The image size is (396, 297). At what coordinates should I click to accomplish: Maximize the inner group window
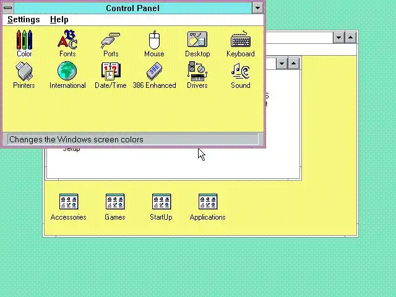pyautogui.click(x=293, y=63)
